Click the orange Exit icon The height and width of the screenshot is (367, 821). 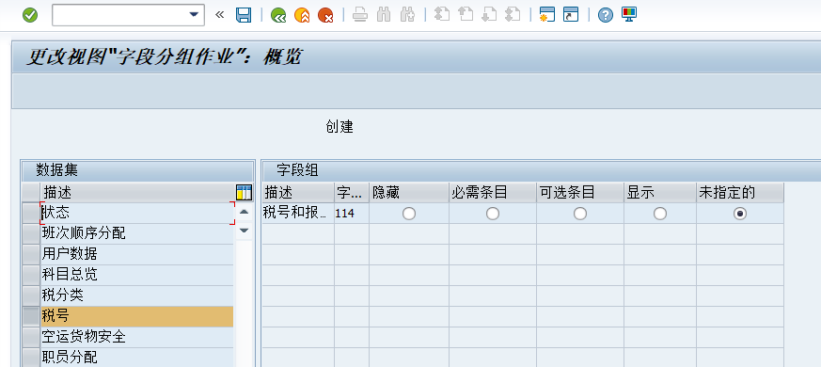pos(302,15)
